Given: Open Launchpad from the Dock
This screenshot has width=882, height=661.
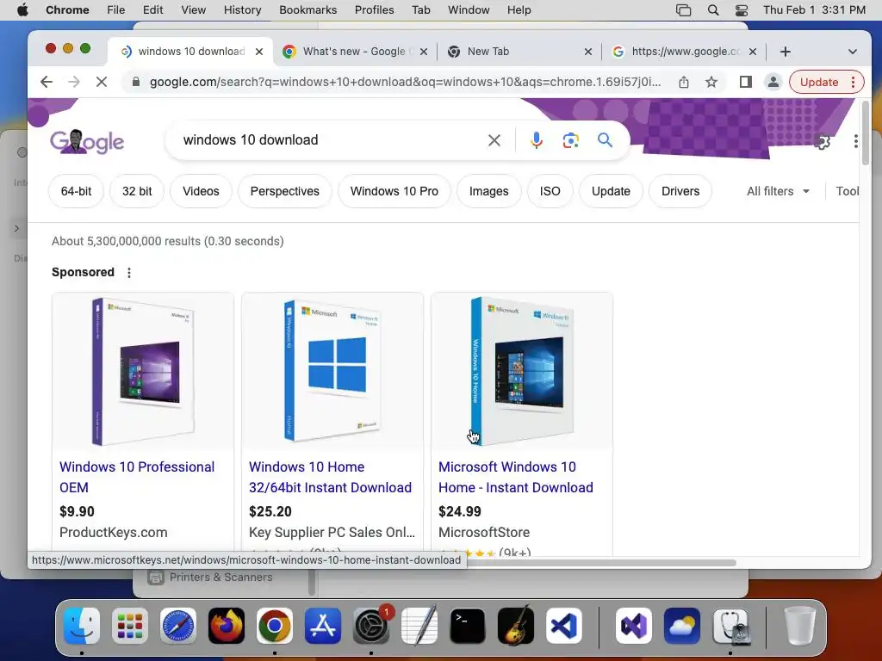Looking at the screenshot, I should point(130,626).
